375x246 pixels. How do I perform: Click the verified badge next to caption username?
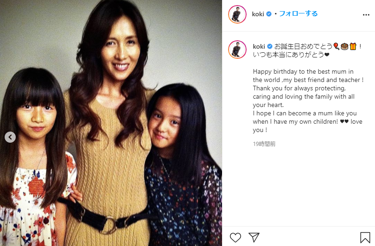pyautogui.click(x=270, y=46)
